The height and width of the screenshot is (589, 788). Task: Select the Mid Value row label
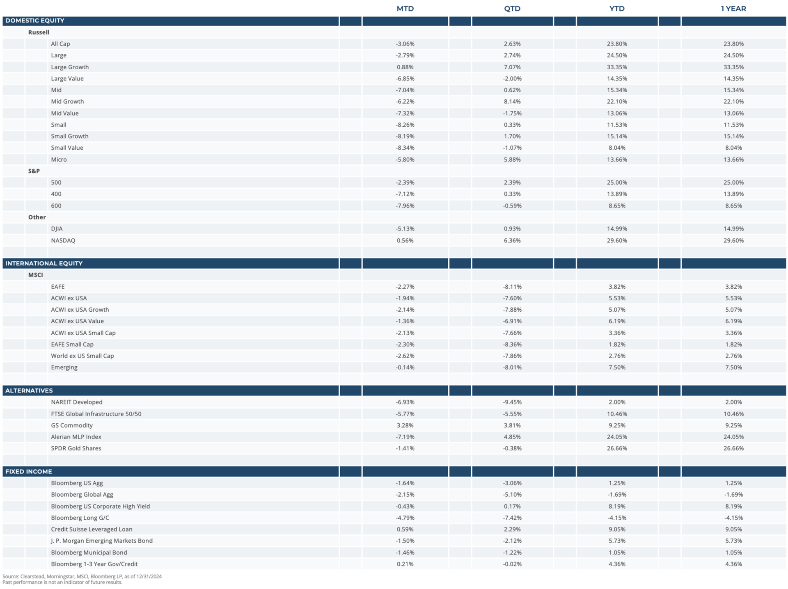tap(65, 113)
